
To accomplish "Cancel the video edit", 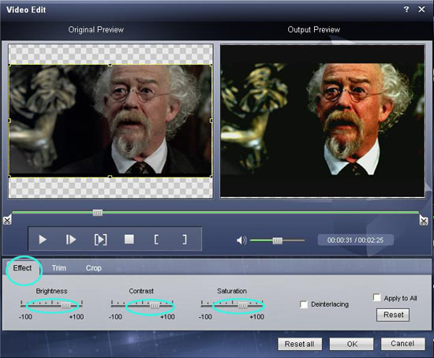I will coord(402,344).
